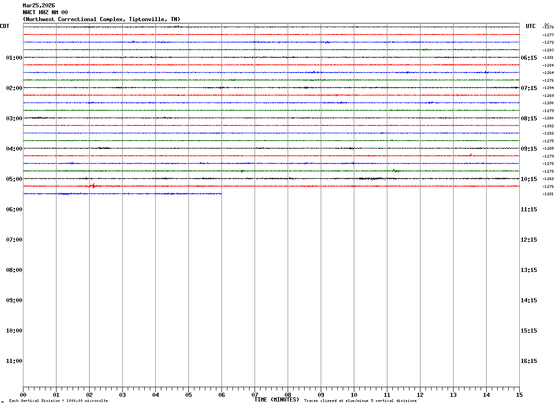Click the 08:15 UTC time label
The image size is (556, 407).
pyautogui.click(x=529, y=119)
